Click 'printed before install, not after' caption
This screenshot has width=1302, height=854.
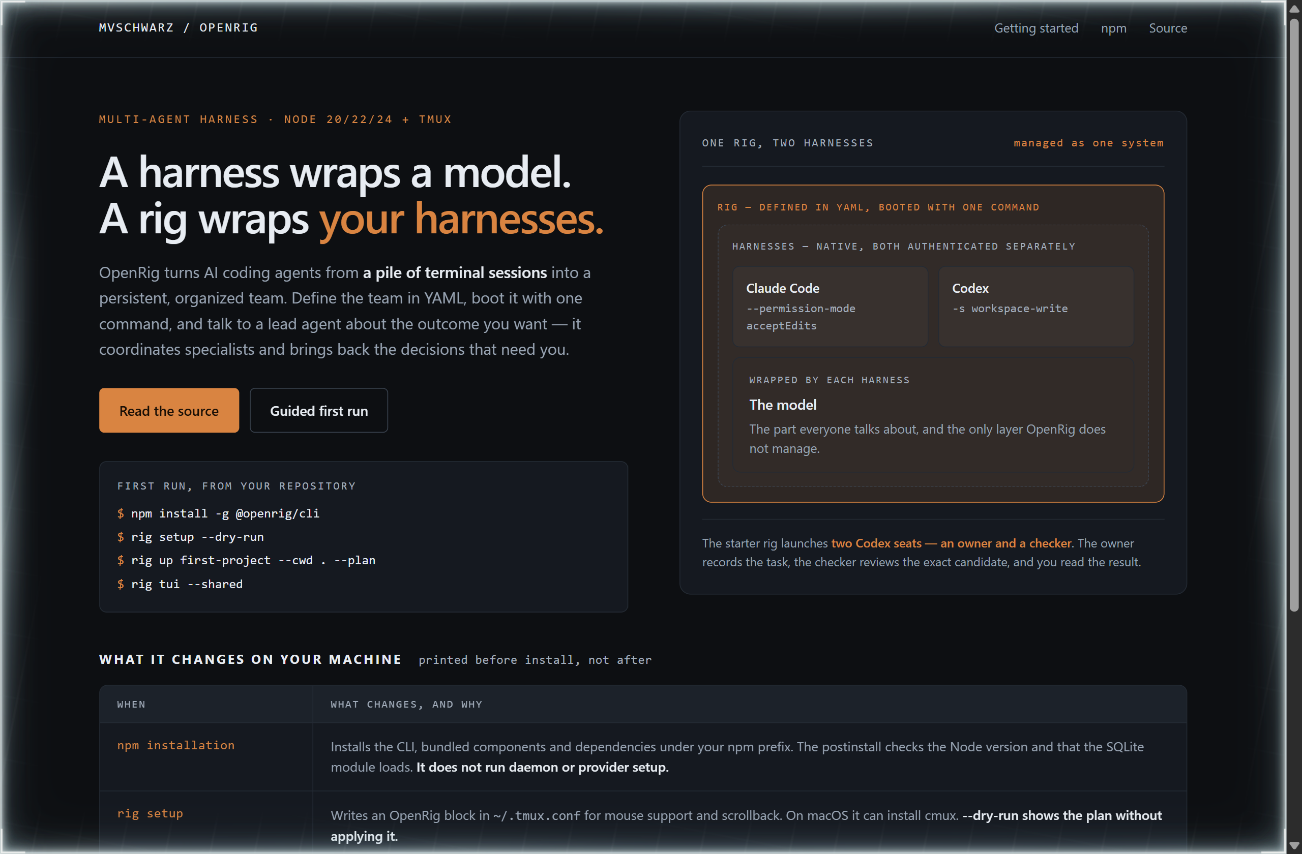coord(535,660)
